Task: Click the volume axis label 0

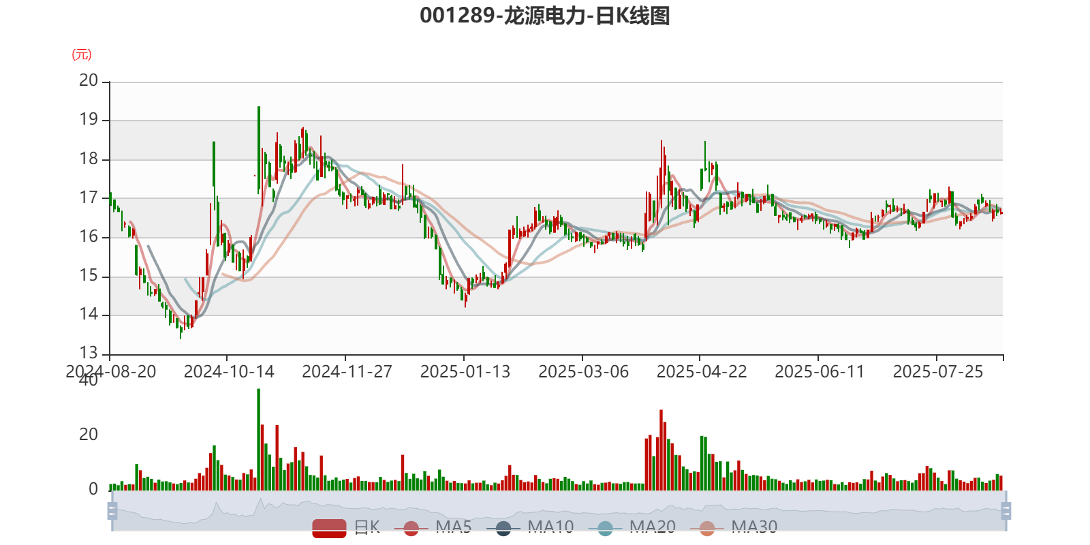Action: coord(93,489)
